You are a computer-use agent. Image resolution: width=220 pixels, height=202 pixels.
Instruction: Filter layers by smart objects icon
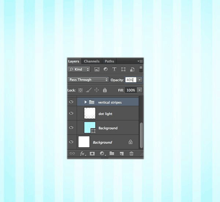[132, 69]
